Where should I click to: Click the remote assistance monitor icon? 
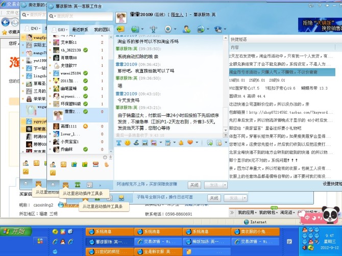coord(201,29)
